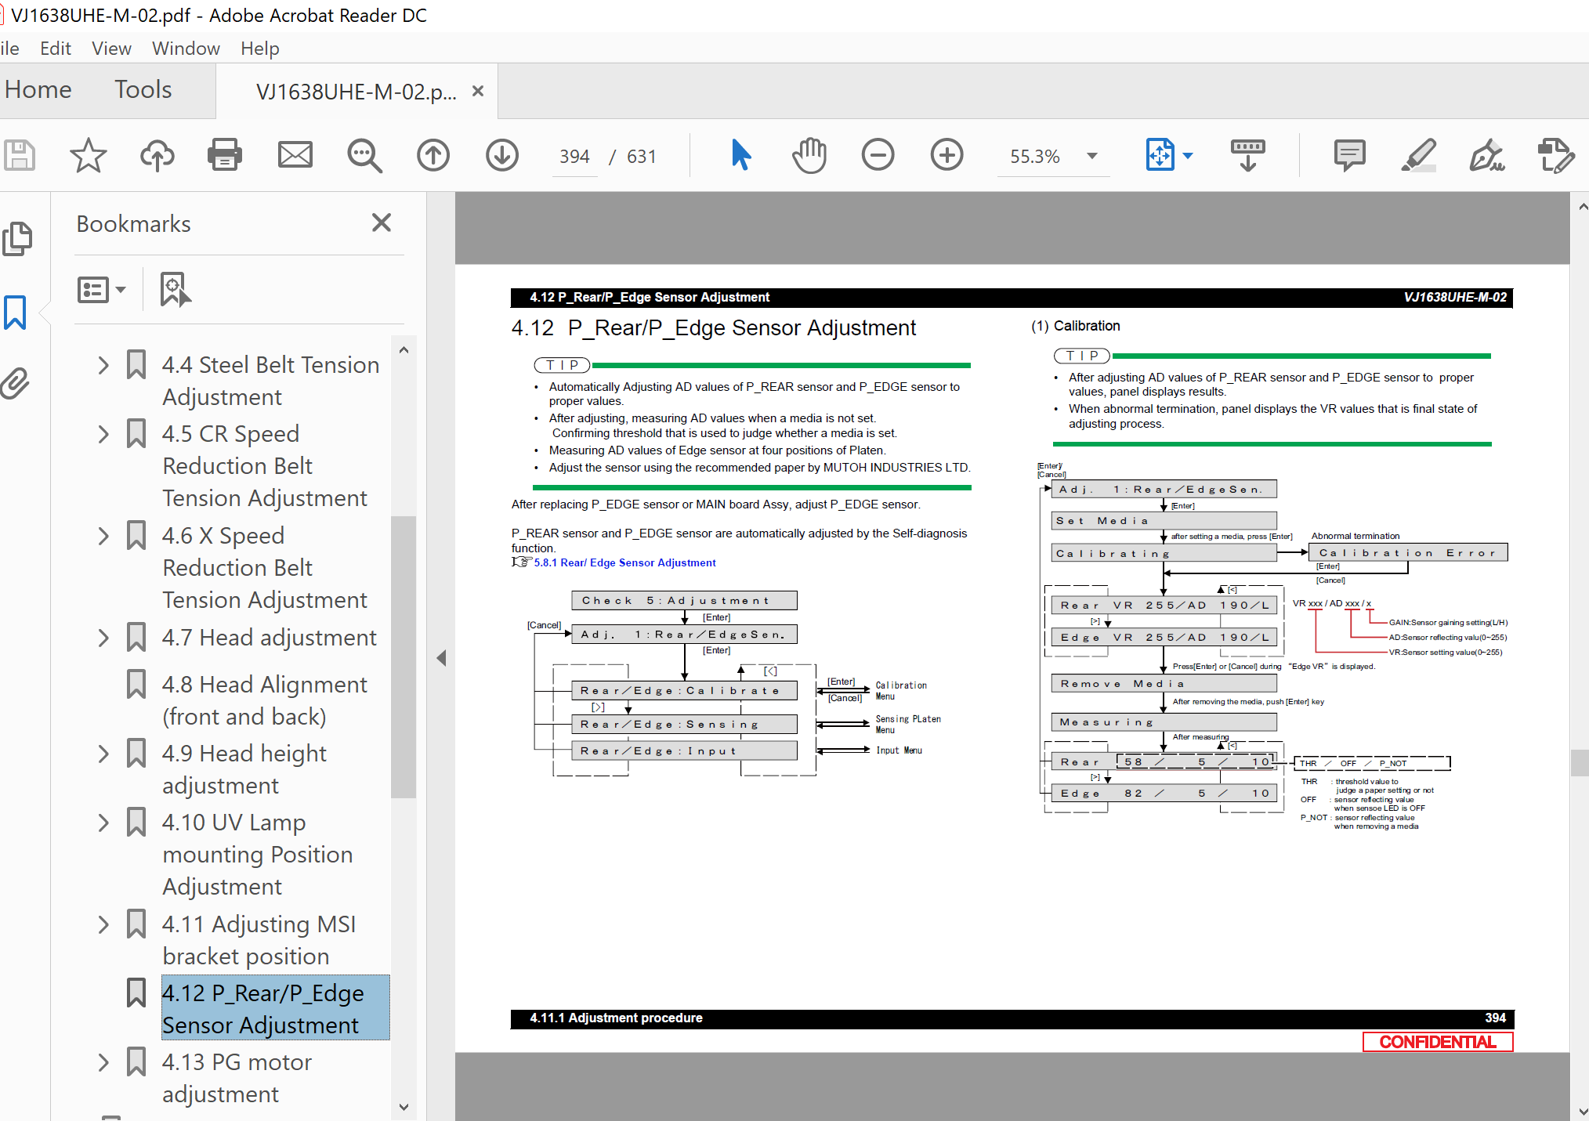Add a sticky note comment

pos(1349,155)
